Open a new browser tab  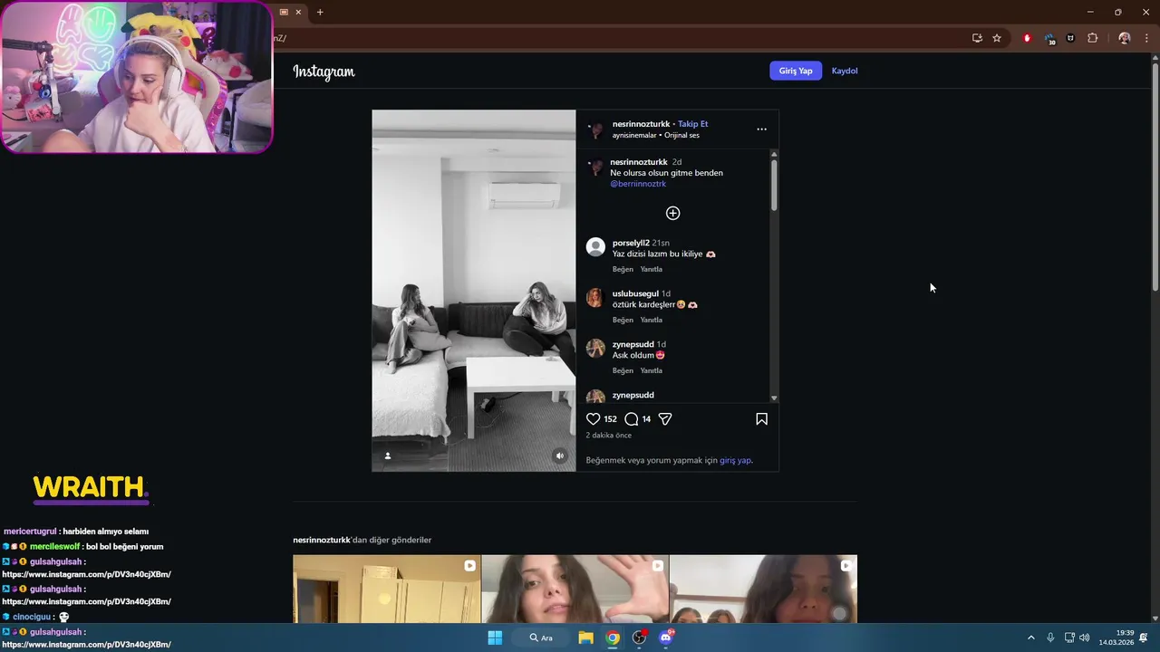pos(320,12)
